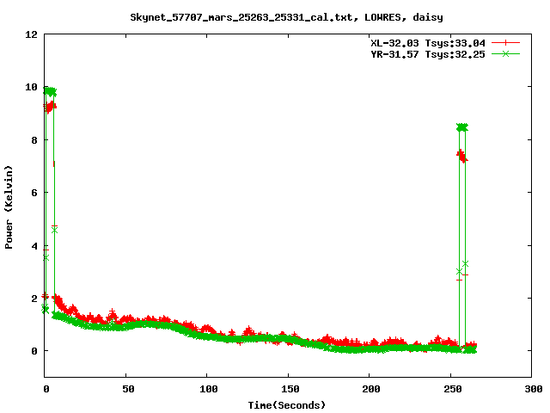Click the x-axis tick label 150
This screenshot has height=413, width=550.
[290, 389]
